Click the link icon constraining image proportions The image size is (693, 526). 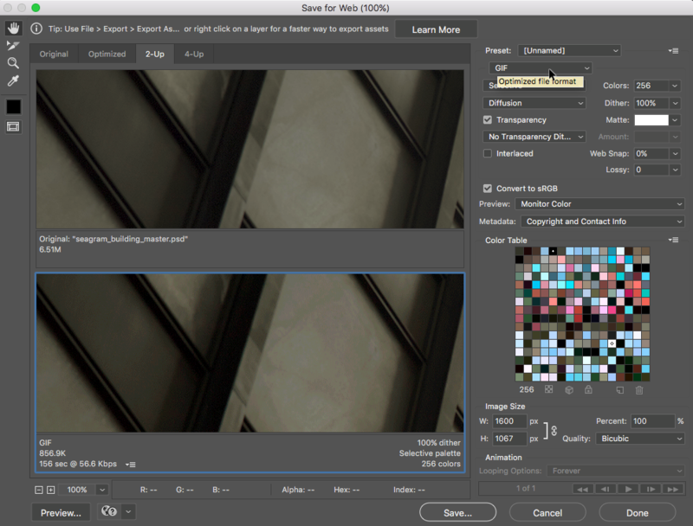(x=553, y=430)
